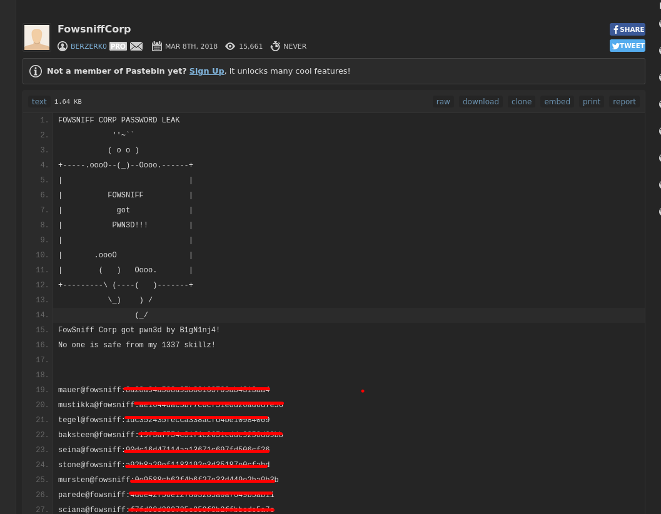Report this paste
Image resolution: width=661 pixels, height=514 pixels.
coord(624,102)
